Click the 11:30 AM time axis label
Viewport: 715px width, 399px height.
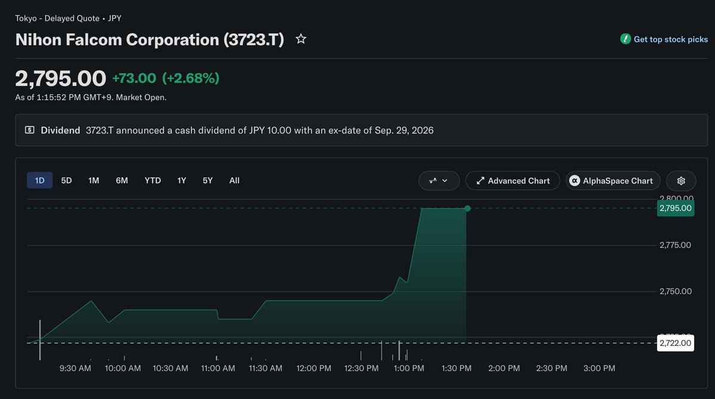[x=266, y=369]
